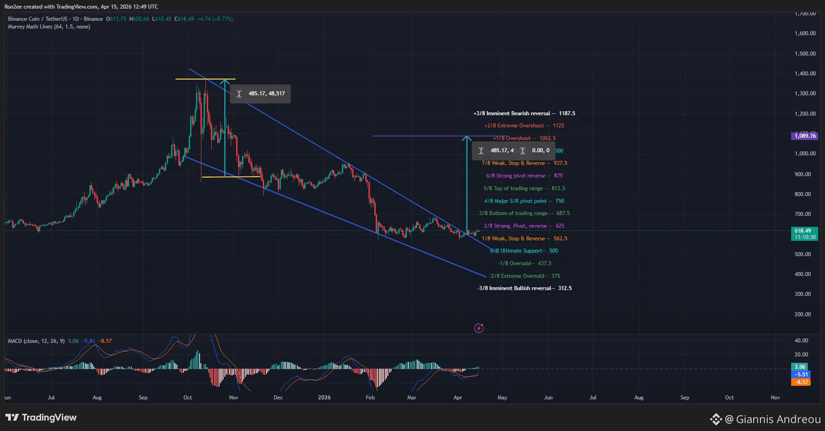Click the 1,200.00 price scale label

[805, 114]
